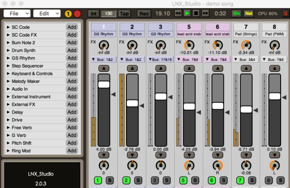Adjust the FX send knob on channel 7

pyautogui.click(x=246, y=45)
